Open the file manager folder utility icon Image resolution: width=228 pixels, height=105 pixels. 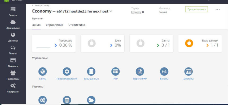click(91, 100)
